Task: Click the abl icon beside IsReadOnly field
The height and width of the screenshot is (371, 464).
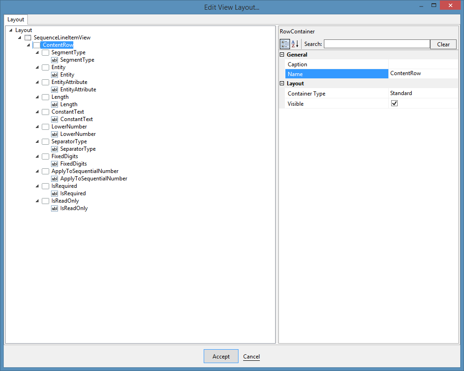Action: [54, 208]
